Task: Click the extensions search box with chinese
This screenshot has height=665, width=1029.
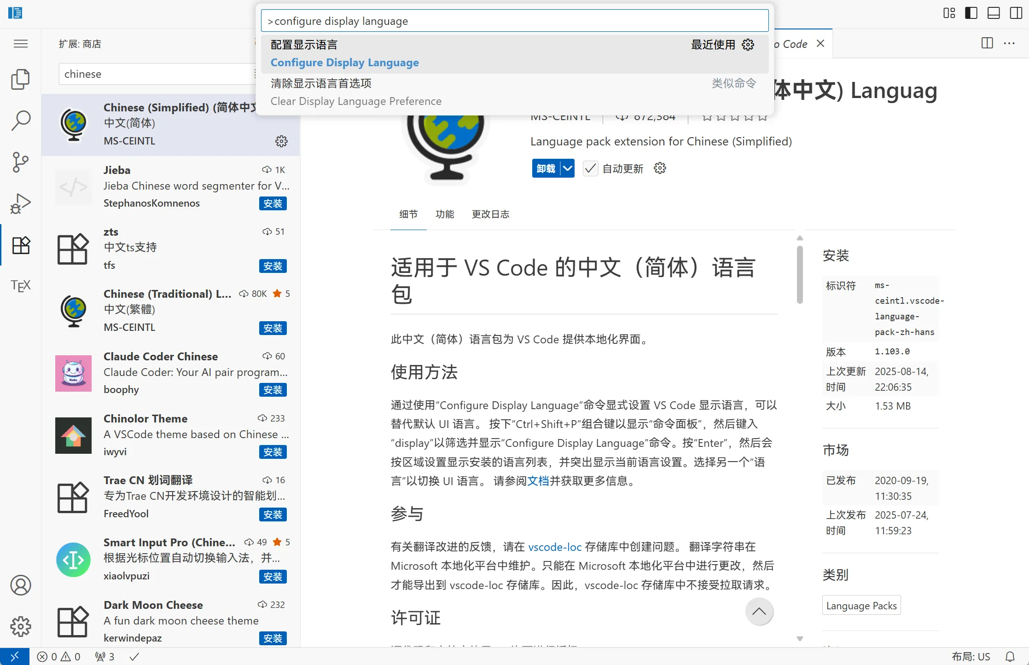Action: [157, 74]
